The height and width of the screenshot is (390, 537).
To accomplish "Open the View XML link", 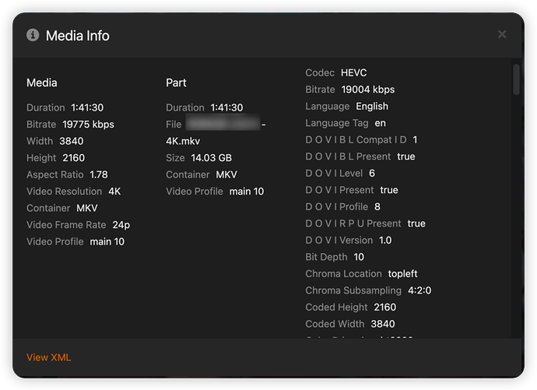I will (48, 357).
